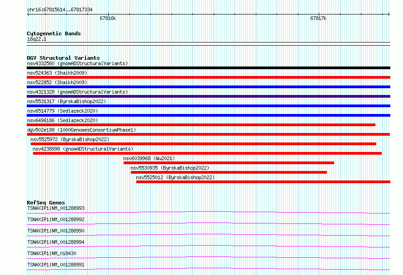Open variant nsv6039968 (Wu2021) label
Image resolution: width=403 pixels, height=275 pixels.
(x=149, y=158)
